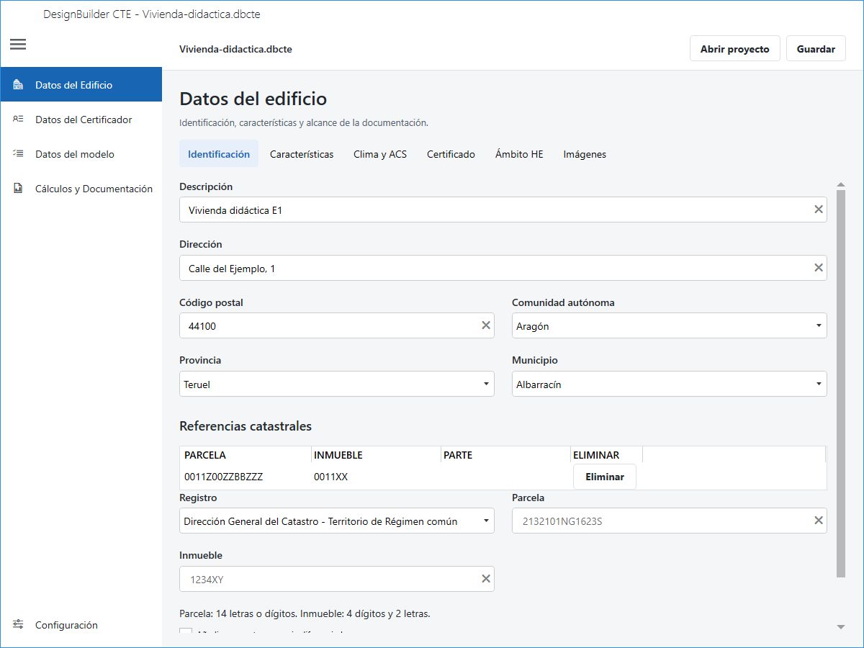864x648 pixels.
Task: Clear the Inmueble field with its X
Action: point(486,579)
